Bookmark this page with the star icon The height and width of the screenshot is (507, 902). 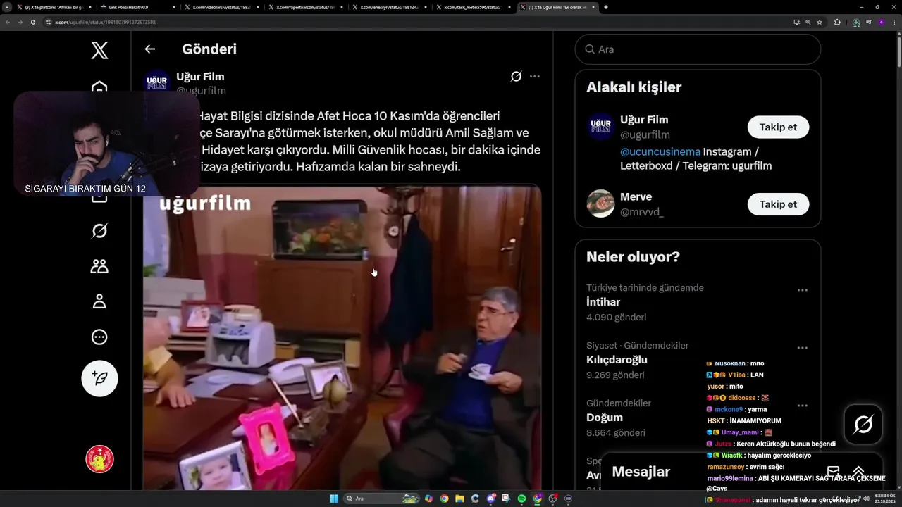click(820, 22)
